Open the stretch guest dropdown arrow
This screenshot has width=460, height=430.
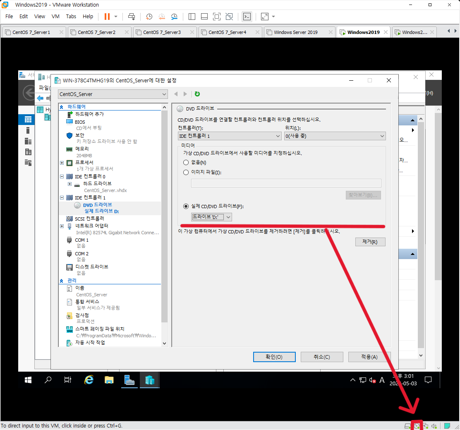(x=273, y=17)
